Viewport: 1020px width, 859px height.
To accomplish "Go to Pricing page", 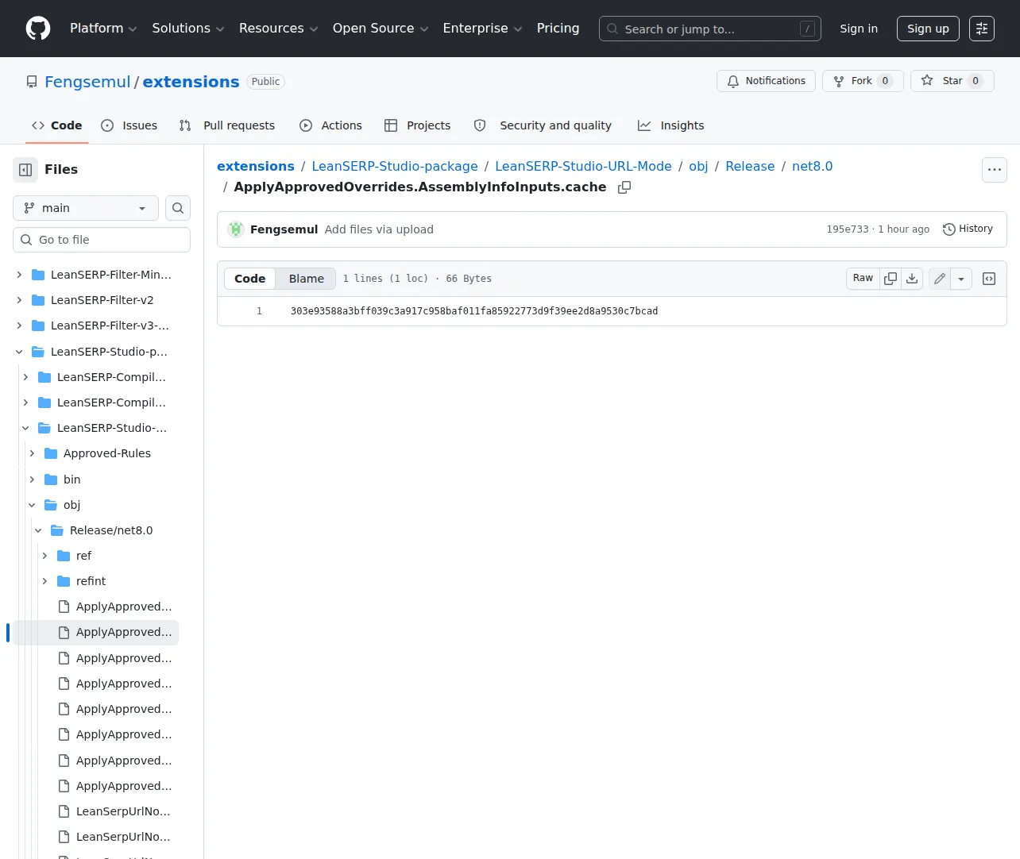I will coord(558,29).
